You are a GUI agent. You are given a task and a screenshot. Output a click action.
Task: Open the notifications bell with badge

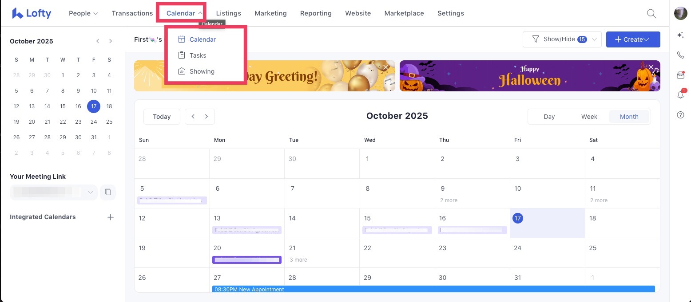(x=680, y=95)
